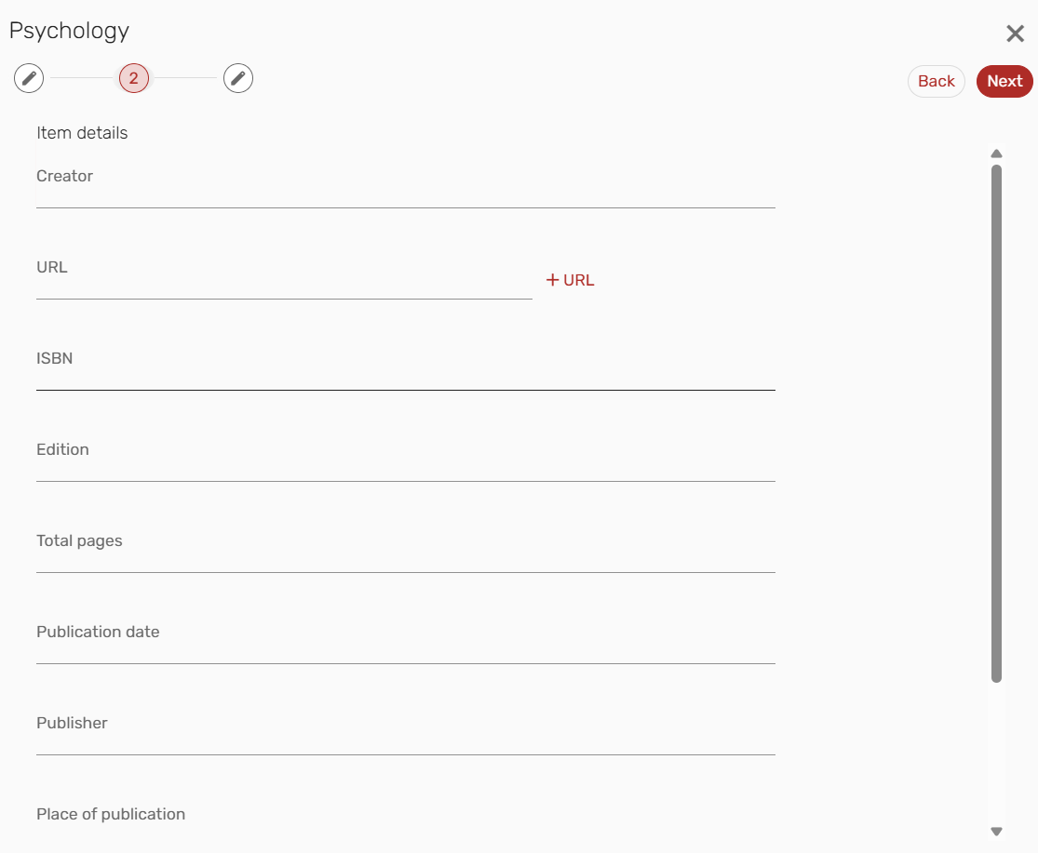
Task: Select step 2 circle in wizard
Action: click(134, 79)
